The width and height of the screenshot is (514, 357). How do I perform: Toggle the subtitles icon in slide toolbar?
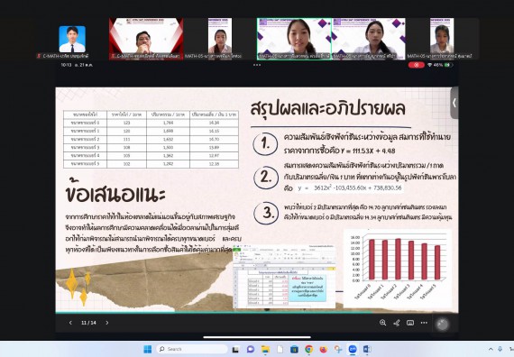(x=410, y=323)
